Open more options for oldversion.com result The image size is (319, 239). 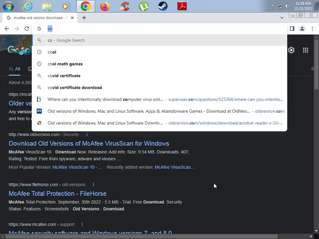coord(87,134)
